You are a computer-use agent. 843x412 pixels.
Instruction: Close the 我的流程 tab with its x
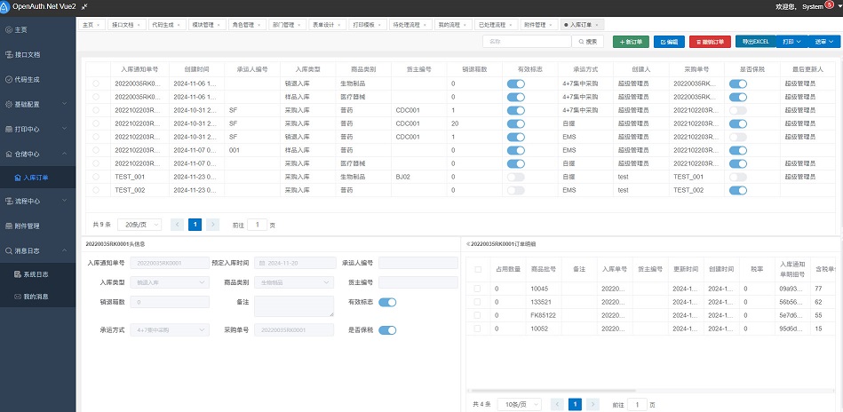coord(465,25)
